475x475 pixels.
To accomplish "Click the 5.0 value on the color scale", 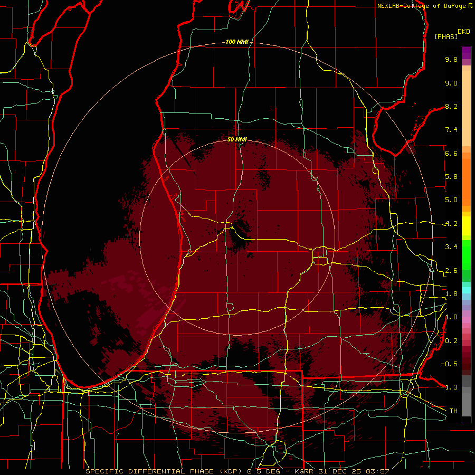I will click(451, 200).
